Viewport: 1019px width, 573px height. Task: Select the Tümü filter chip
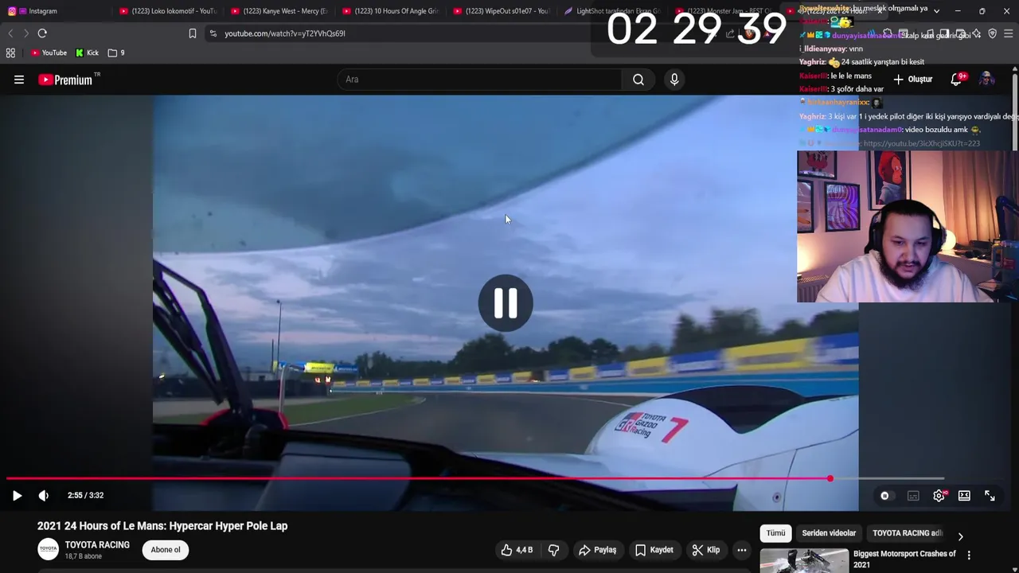[x=776, y=533]
